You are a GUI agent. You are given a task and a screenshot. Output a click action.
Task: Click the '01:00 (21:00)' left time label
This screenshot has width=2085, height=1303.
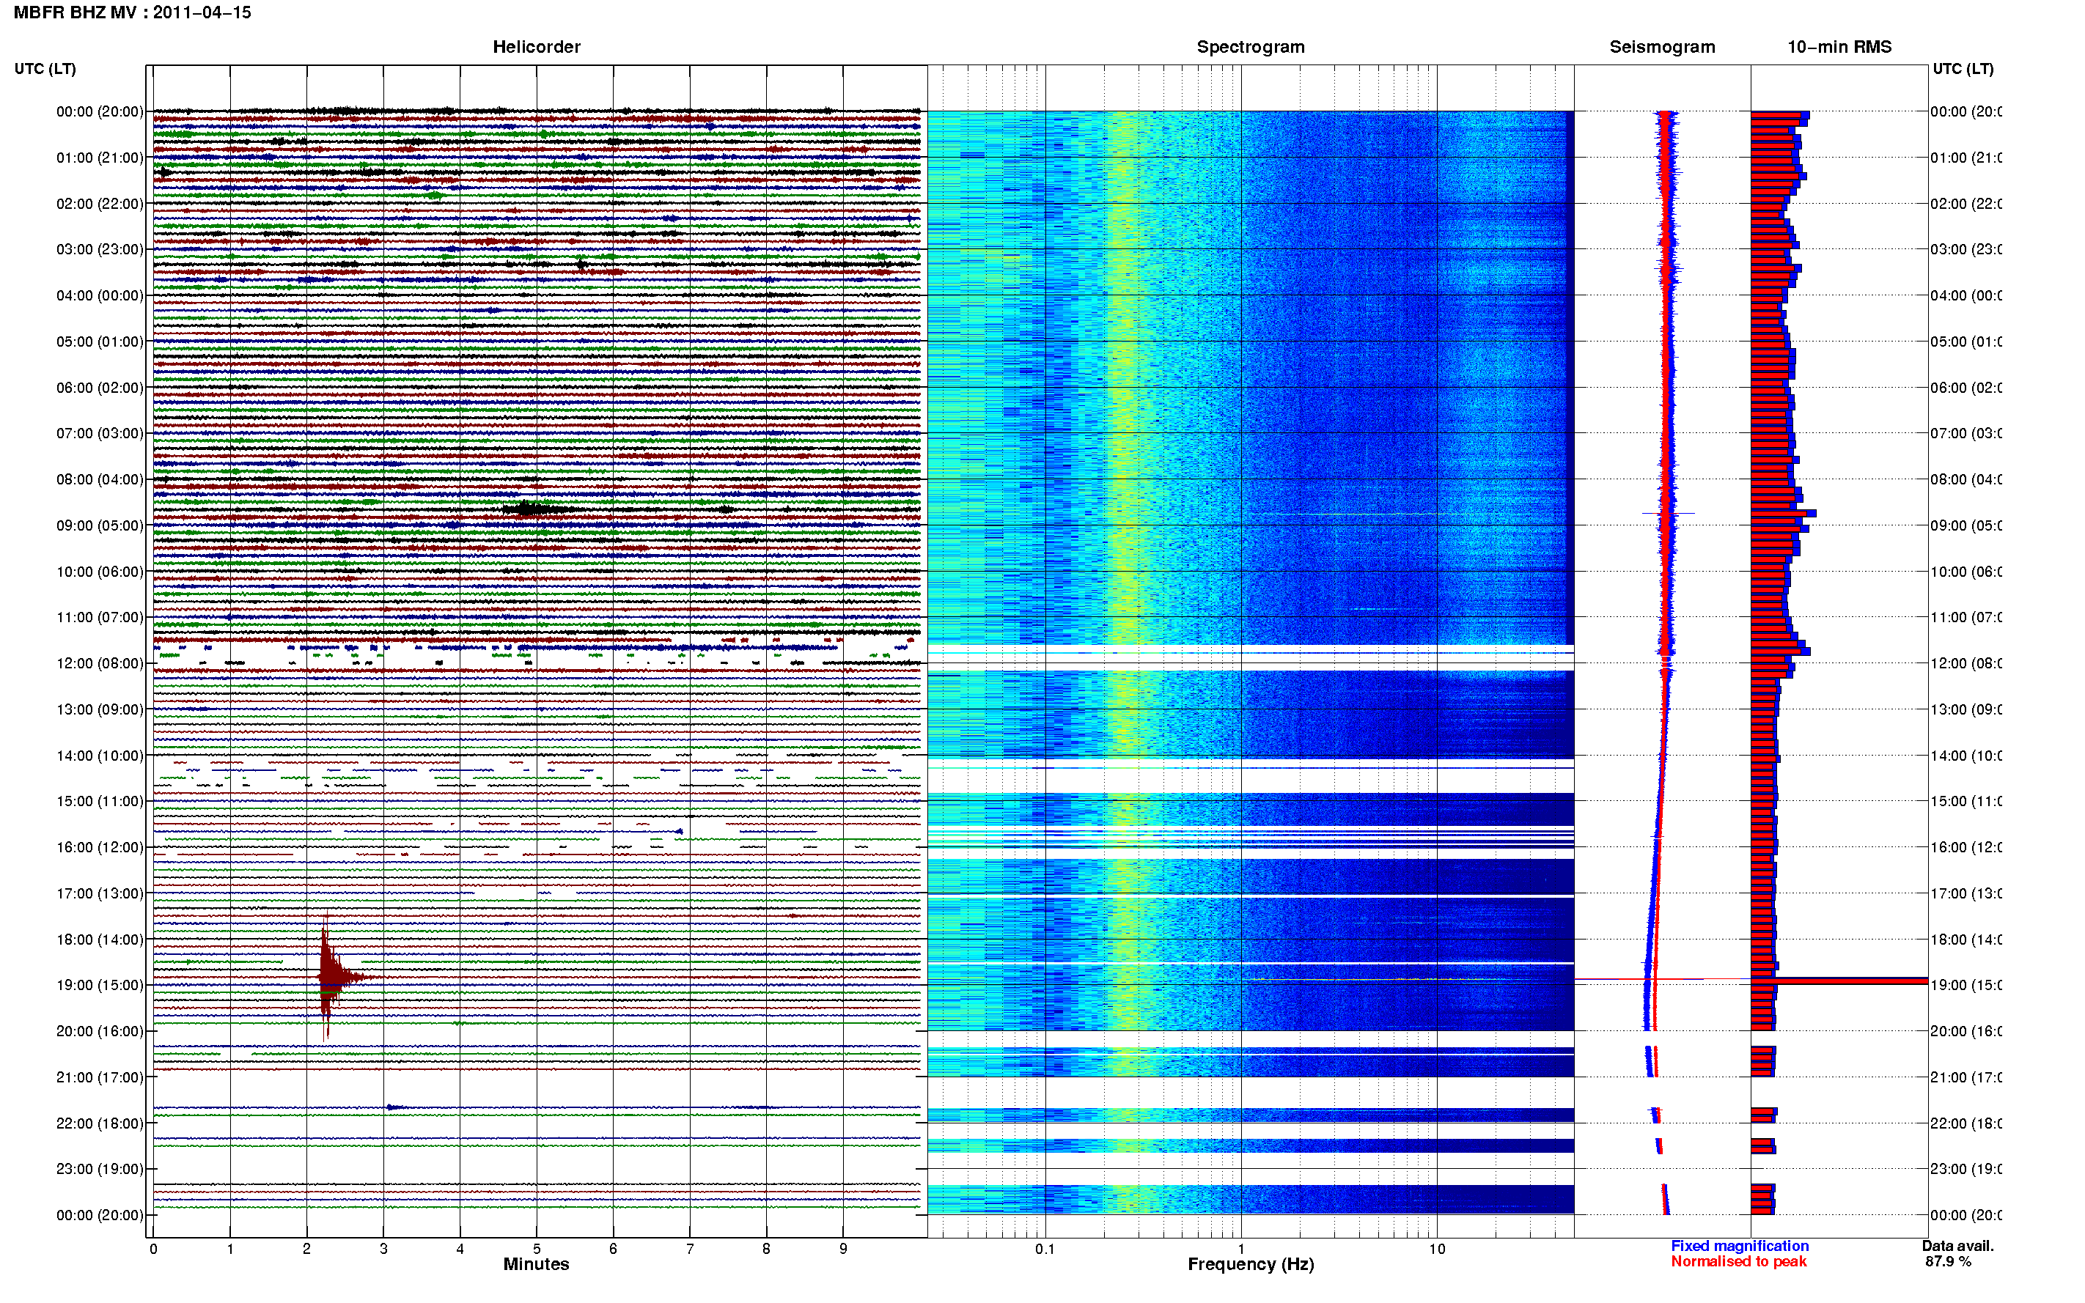point(99,158)
